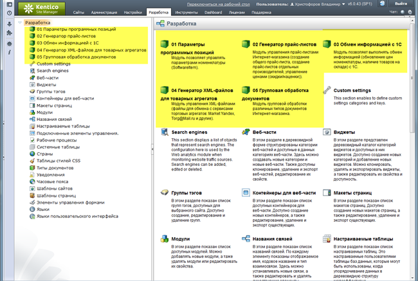418x281 pixels.
Task: Open Custom settings card link
Action: coord(352,91)
